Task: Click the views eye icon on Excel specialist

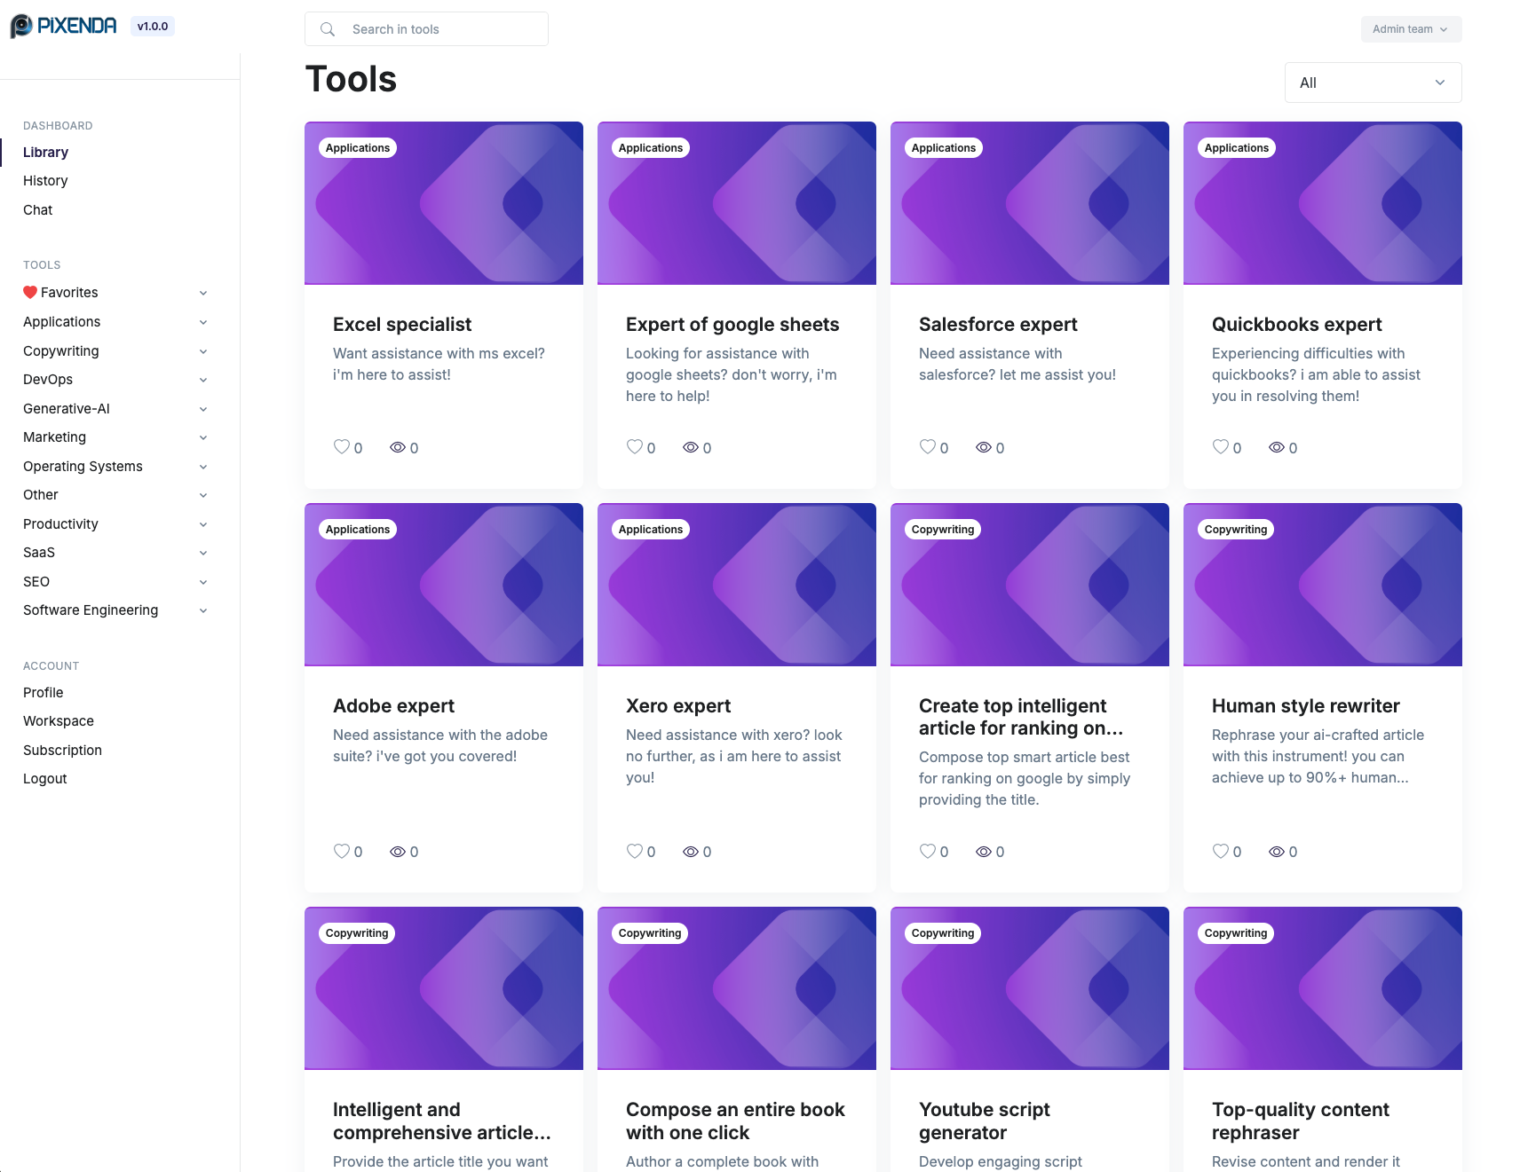Action: coord(398,447)
